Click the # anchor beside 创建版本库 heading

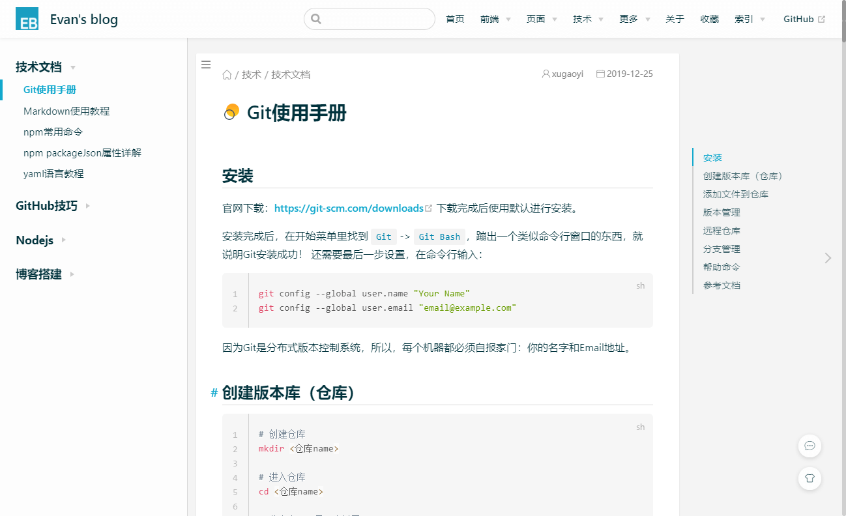click(x=214, y=393)
